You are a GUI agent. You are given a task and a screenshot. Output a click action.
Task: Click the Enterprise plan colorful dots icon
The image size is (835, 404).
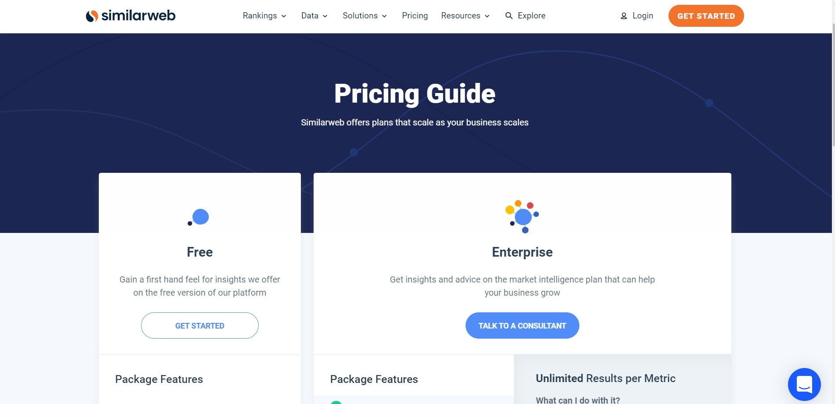(x=522, y=217)
